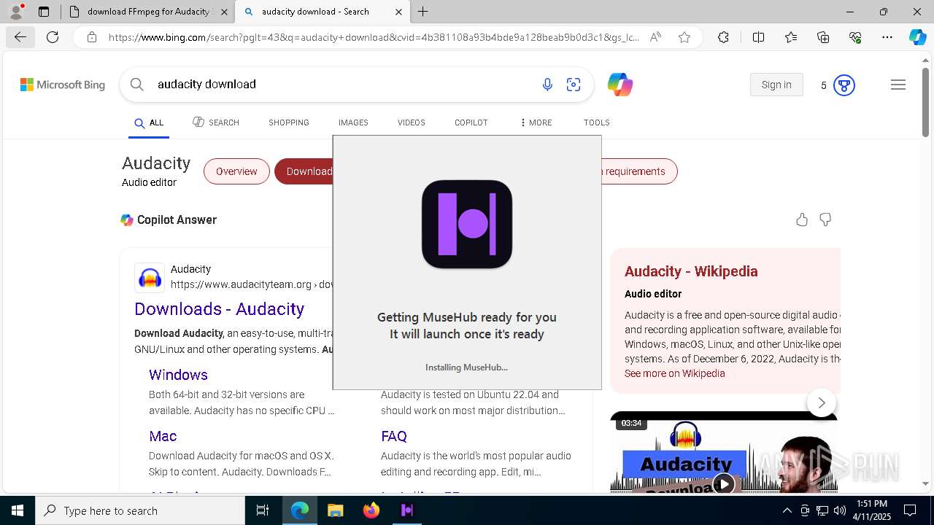
Task: Refresh the Bing search page
Action: pos(53,37)
